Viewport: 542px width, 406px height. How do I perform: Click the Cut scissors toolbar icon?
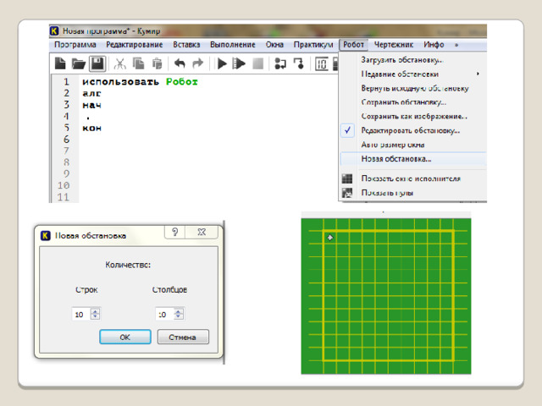[120, 63]
